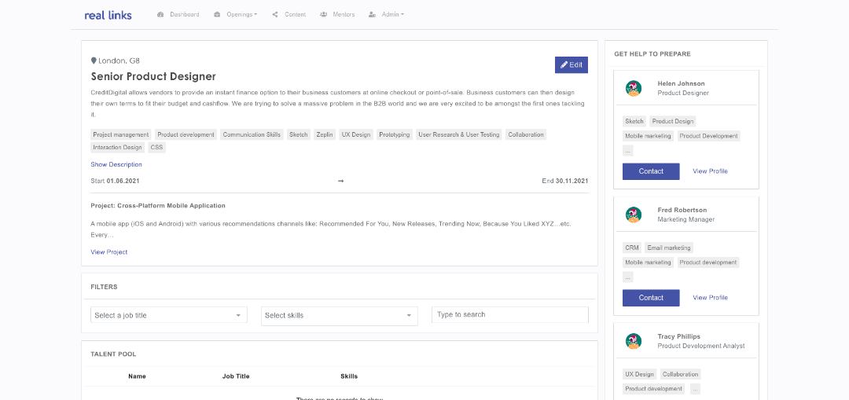Expand the Select skills dropdown

(340, 316)
